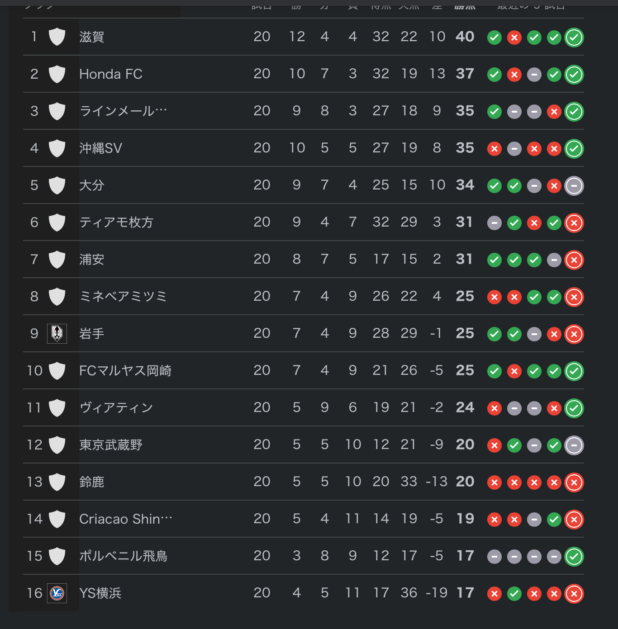Open the 沖縄SV team link
Viewport: 618px width, 629px height.
click(x=100, y=148)
